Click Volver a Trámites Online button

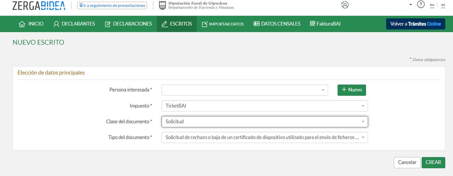(x=415, y=24)
